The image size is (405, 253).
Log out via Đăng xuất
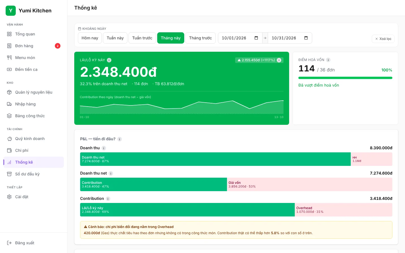click(34, 243)
